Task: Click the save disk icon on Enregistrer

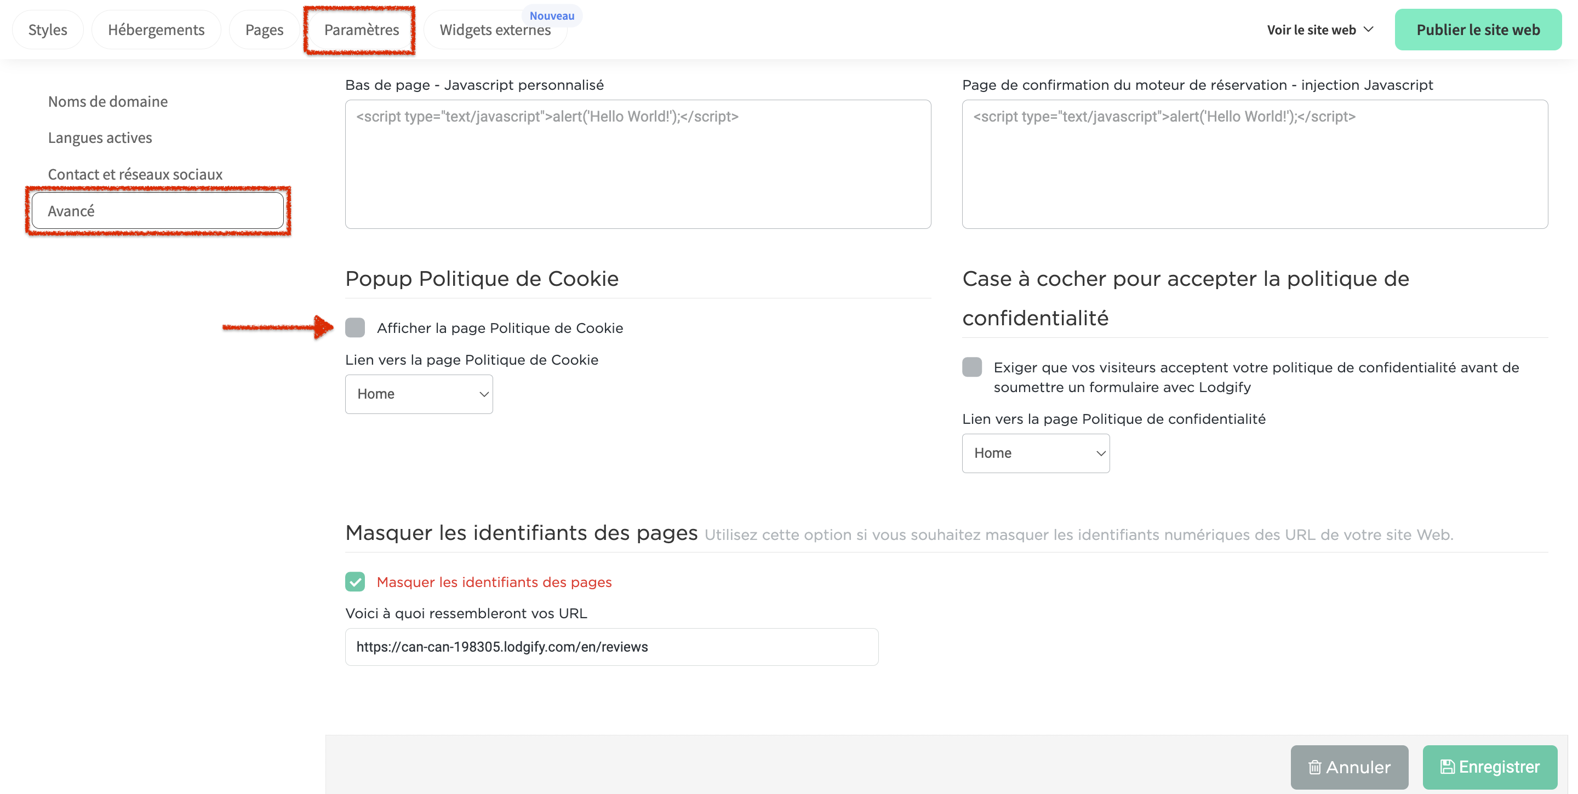Action: 1449,767
